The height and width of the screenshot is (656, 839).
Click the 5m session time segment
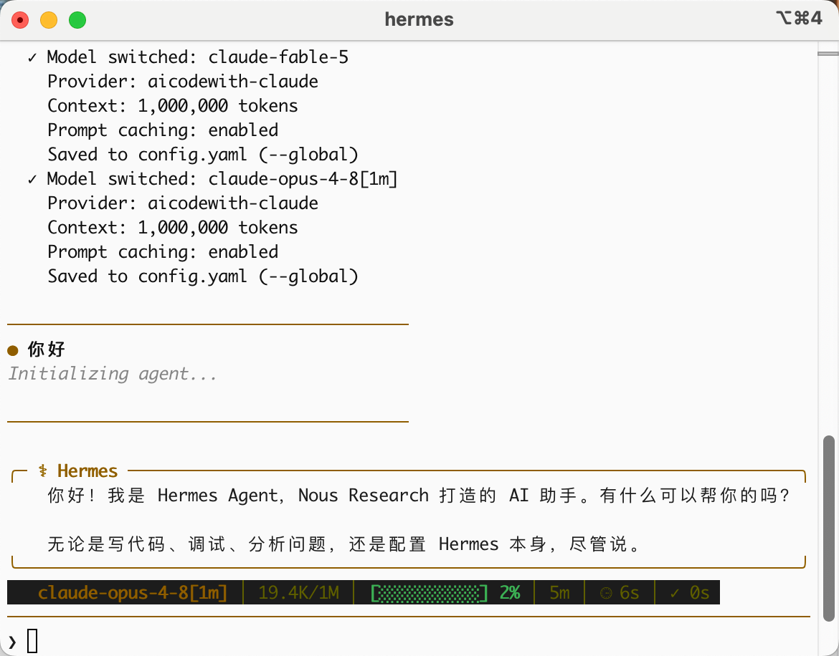[559, 592]
